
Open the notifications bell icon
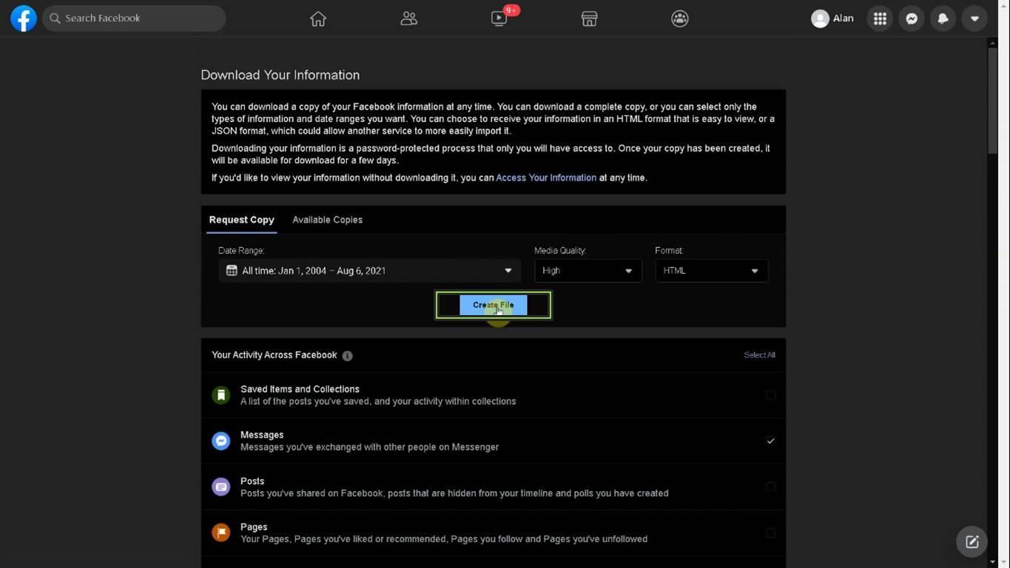[x=943, y=18]
